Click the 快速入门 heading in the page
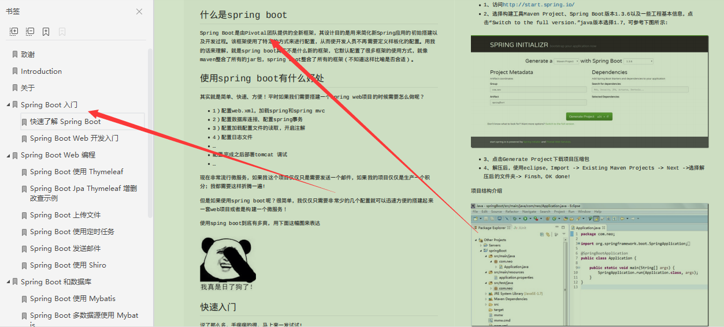The width and height of the screenshot is (724, 327). (x=218, y=307)
